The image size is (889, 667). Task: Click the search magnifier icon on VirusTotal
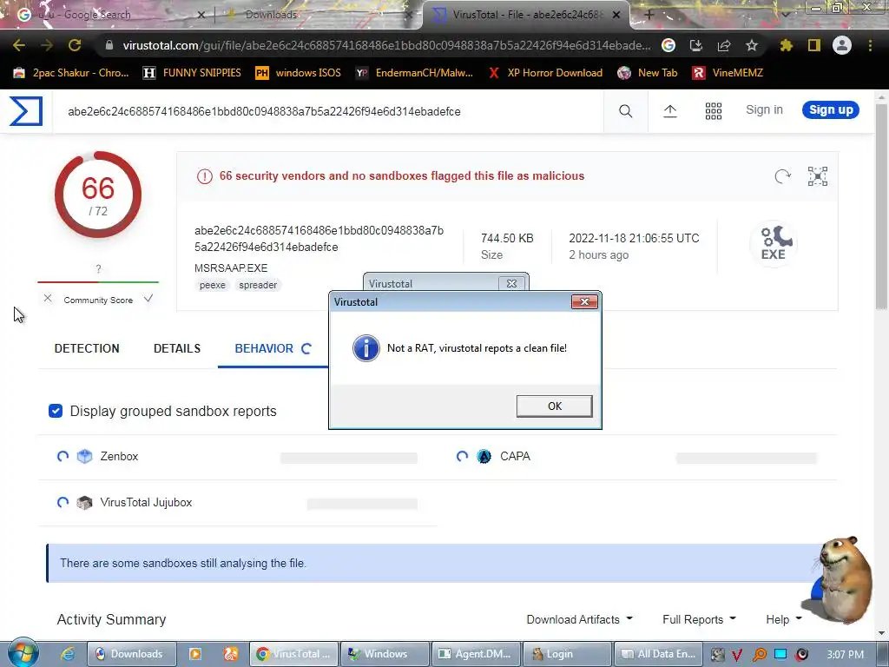(625, 111)
